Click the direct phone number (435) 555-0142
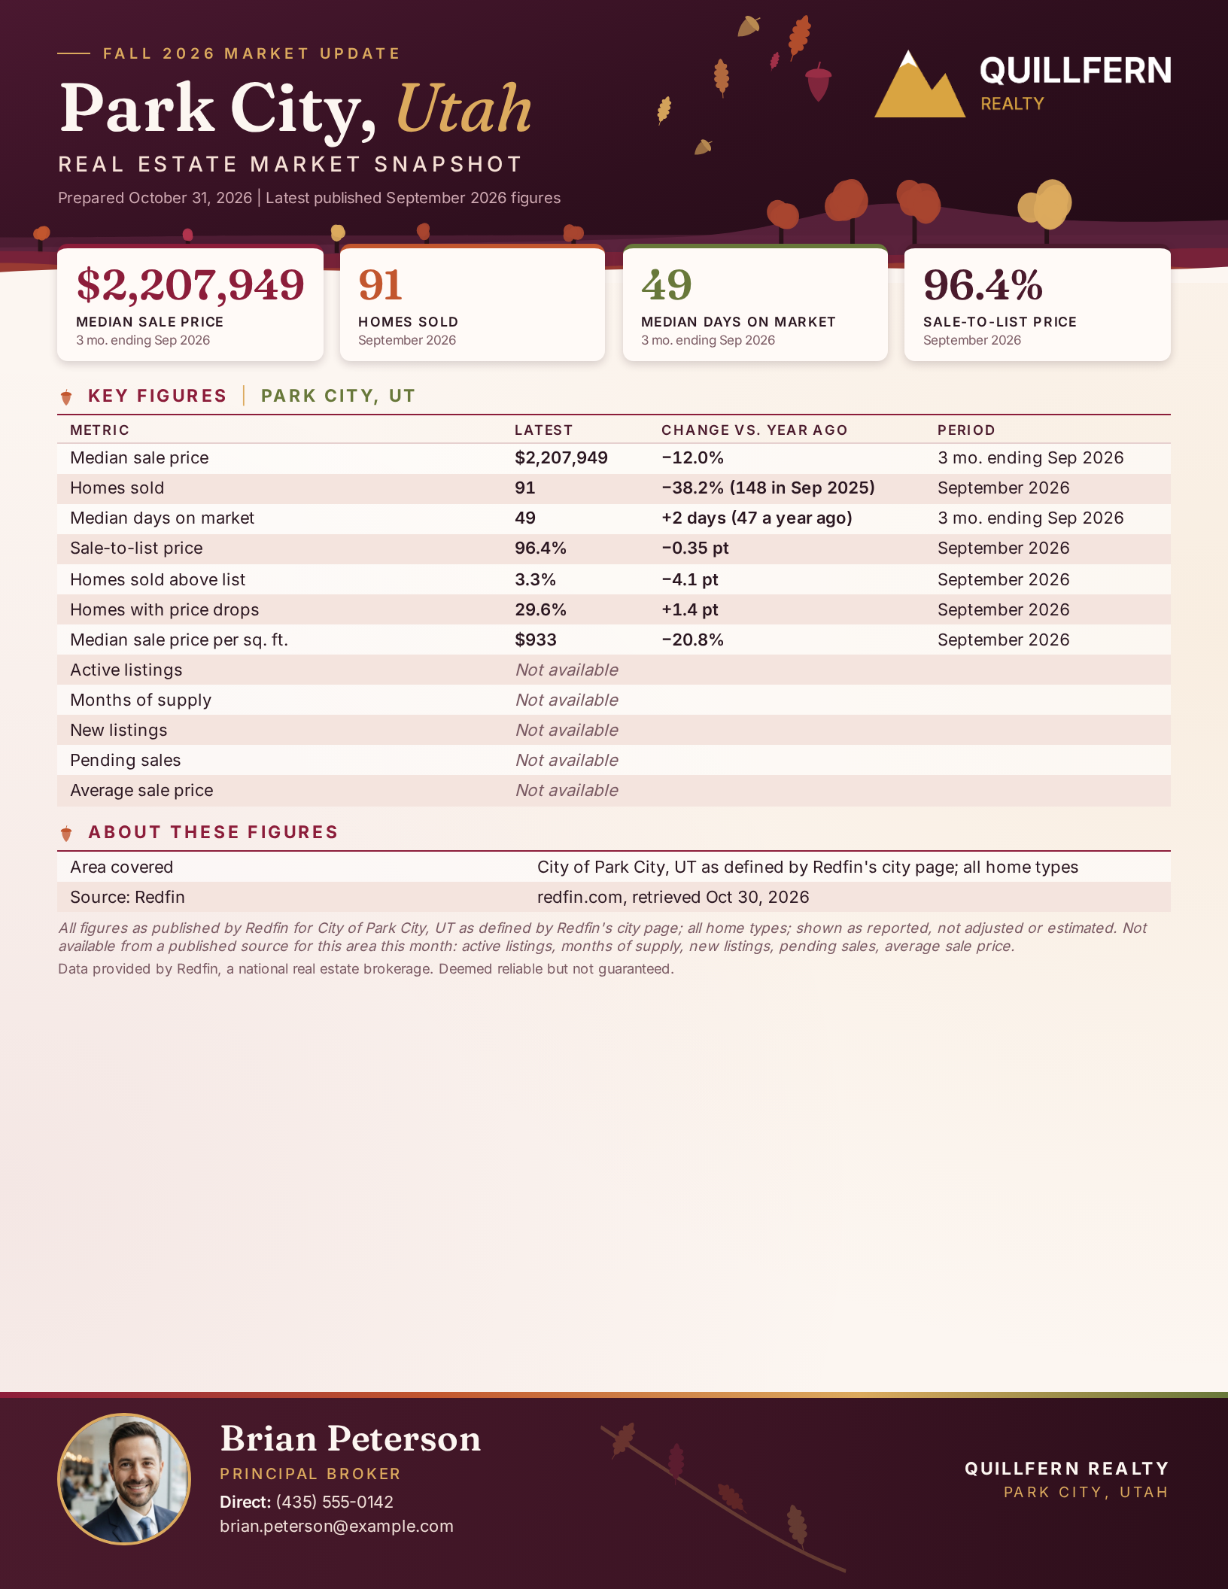This screenshot has height=1589, width=1228. pyautogui.click(x=334, y=1502)
